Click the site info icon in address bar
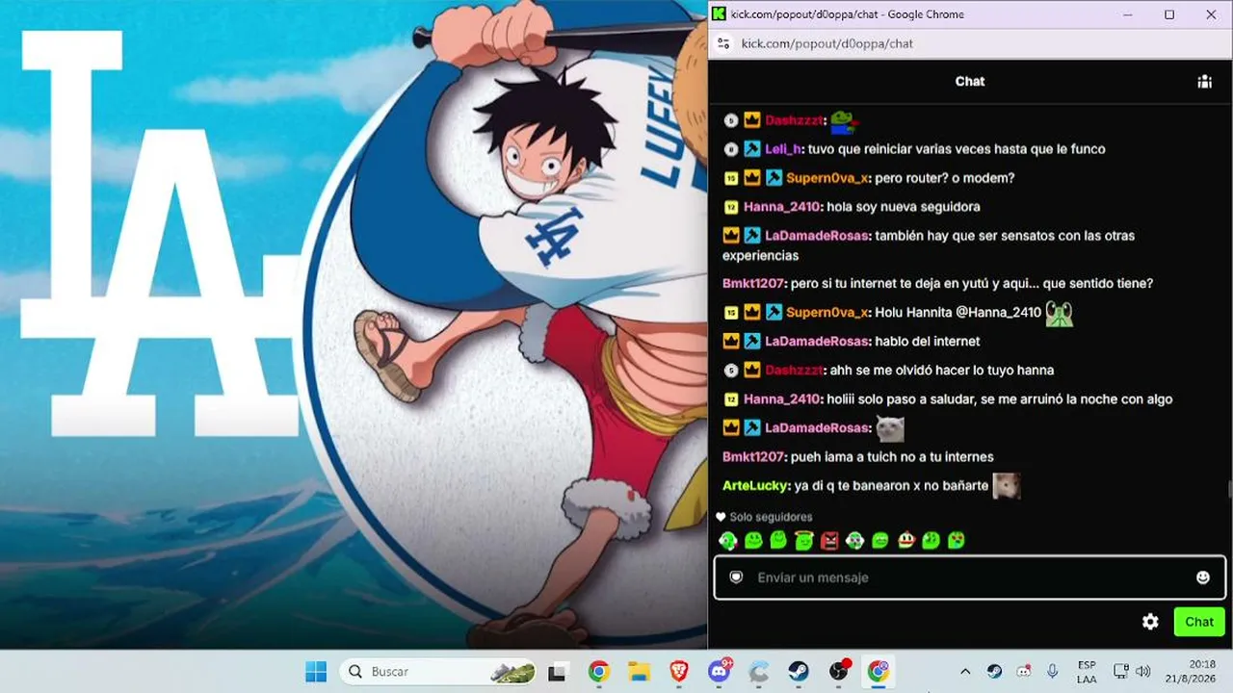Viewport: 1233px width, 693px height. 723,43
